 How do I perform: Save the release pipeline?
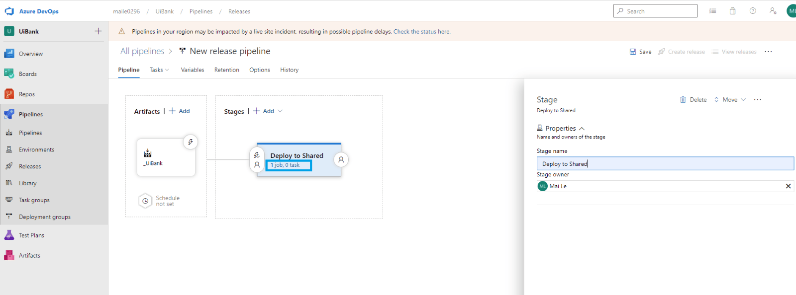640,52
